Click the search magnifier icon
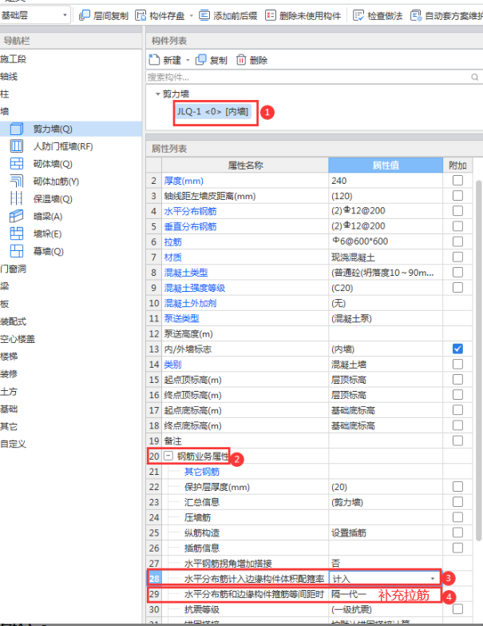483x626 pixels. [x=475, y=77]
